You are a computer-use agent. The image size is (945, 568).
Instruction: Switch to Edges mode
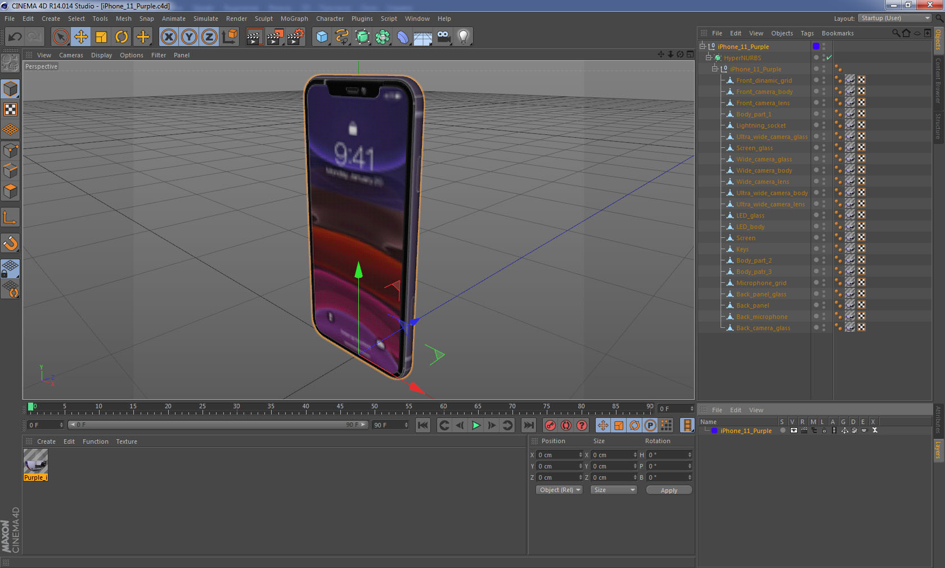coord(10,171)
